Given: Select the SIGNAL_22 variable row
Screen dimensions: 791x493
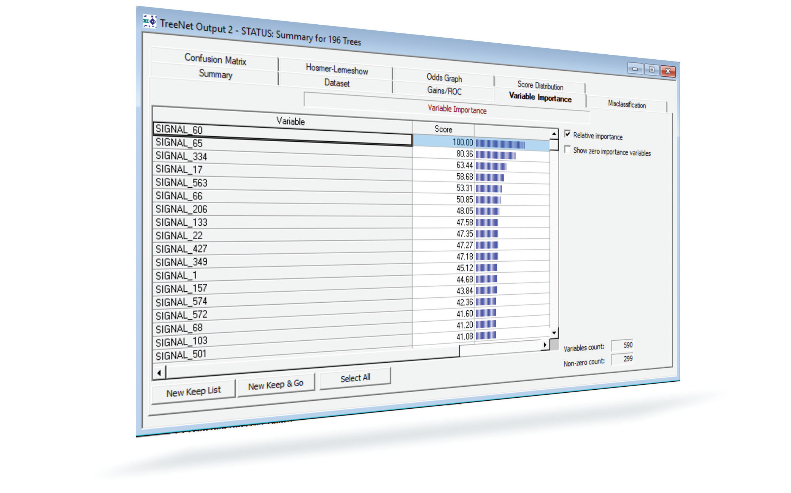Looking at the screenshot, I should pyautogui.click(x=282, y=235).
